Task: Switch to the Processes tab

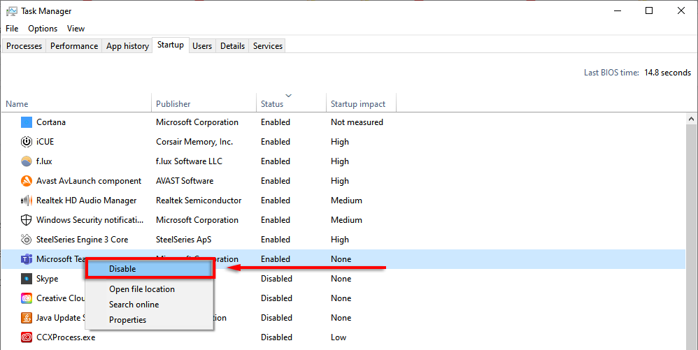Action: pos(24,46)
